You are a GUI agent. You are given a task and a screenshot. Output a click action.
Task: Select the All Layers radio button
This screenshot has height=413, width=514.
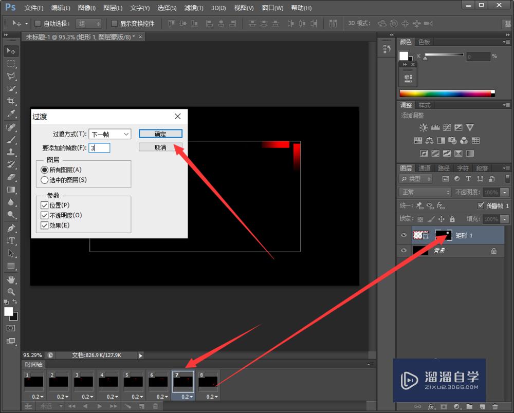pyautogui.click(x=44, y=170)
